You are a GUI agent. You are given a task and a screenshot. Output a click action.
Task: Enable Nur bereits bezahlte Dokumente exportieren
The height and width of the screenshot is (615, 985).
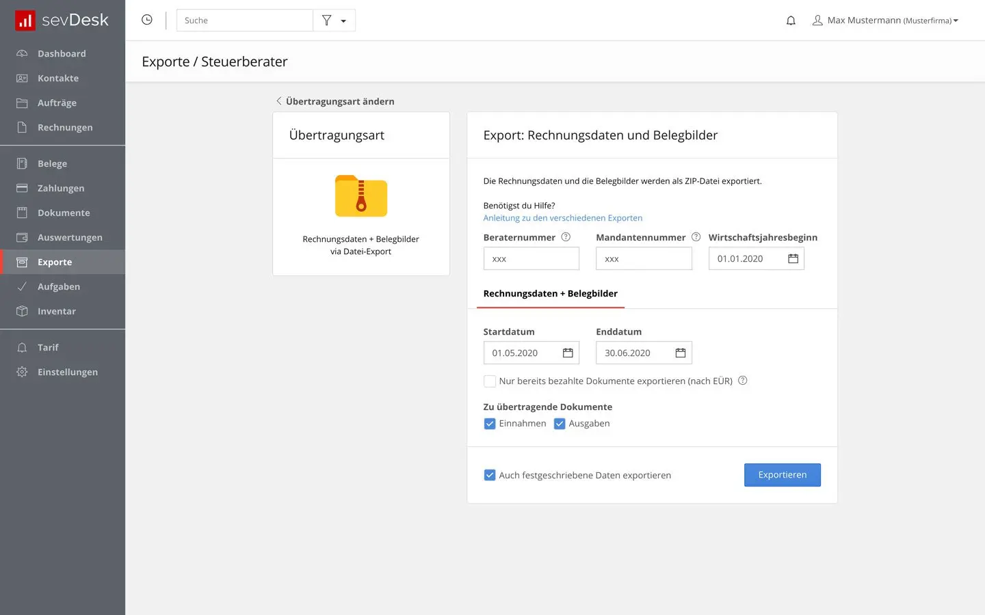point(490,381)
